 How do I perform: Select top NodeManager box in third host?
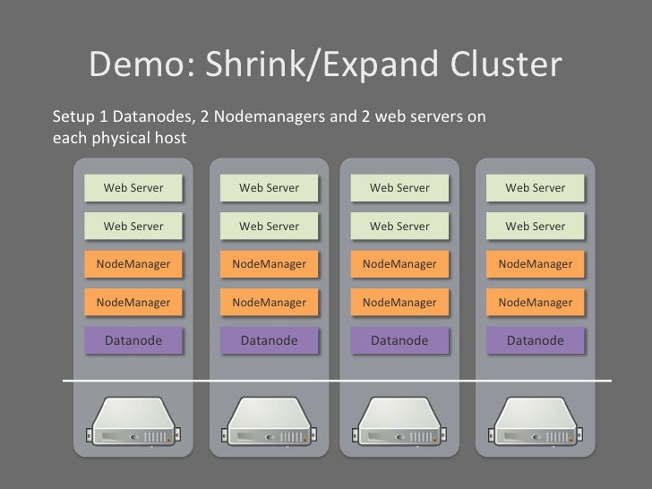click(399, 264)
